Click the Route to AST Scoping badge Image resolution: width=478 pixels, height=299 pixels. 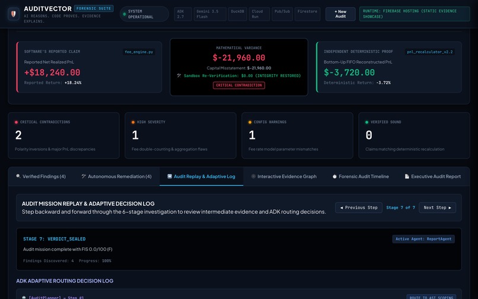coord(431,297)
